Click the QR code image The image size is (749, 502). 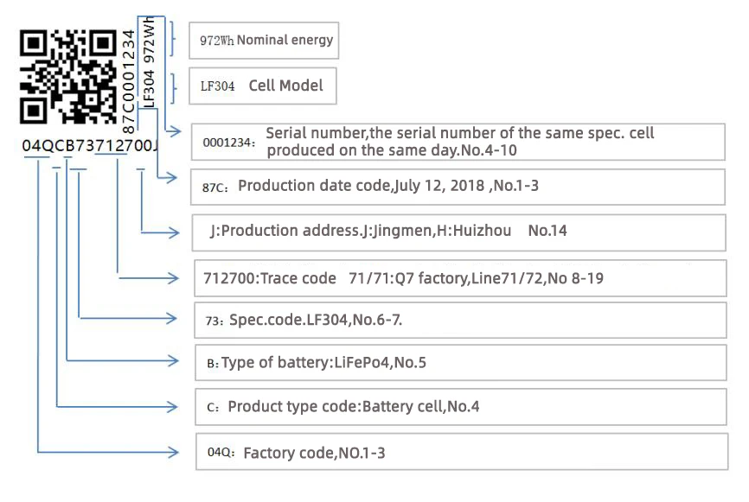68,76
